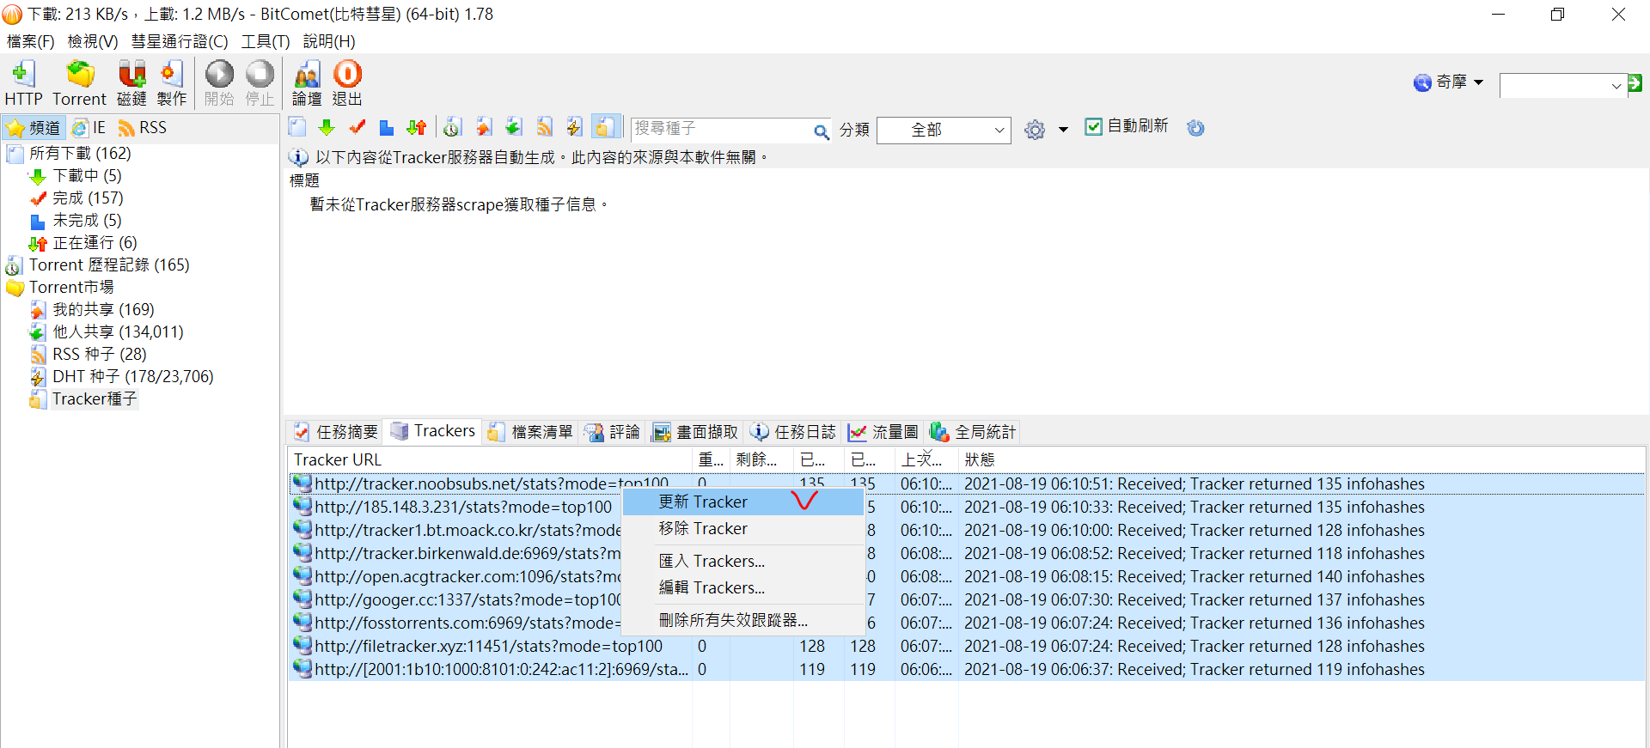This screenshot has width=1650, height=748.
Task: Choose 刪除所有失效跟蹤器... in context menu
Action: pyautogui.click(x=742, y=620)
